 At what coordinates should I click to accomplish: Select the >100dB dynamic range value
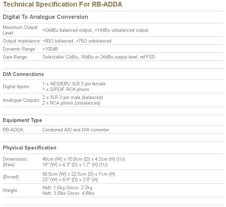[x=50, y=49]
